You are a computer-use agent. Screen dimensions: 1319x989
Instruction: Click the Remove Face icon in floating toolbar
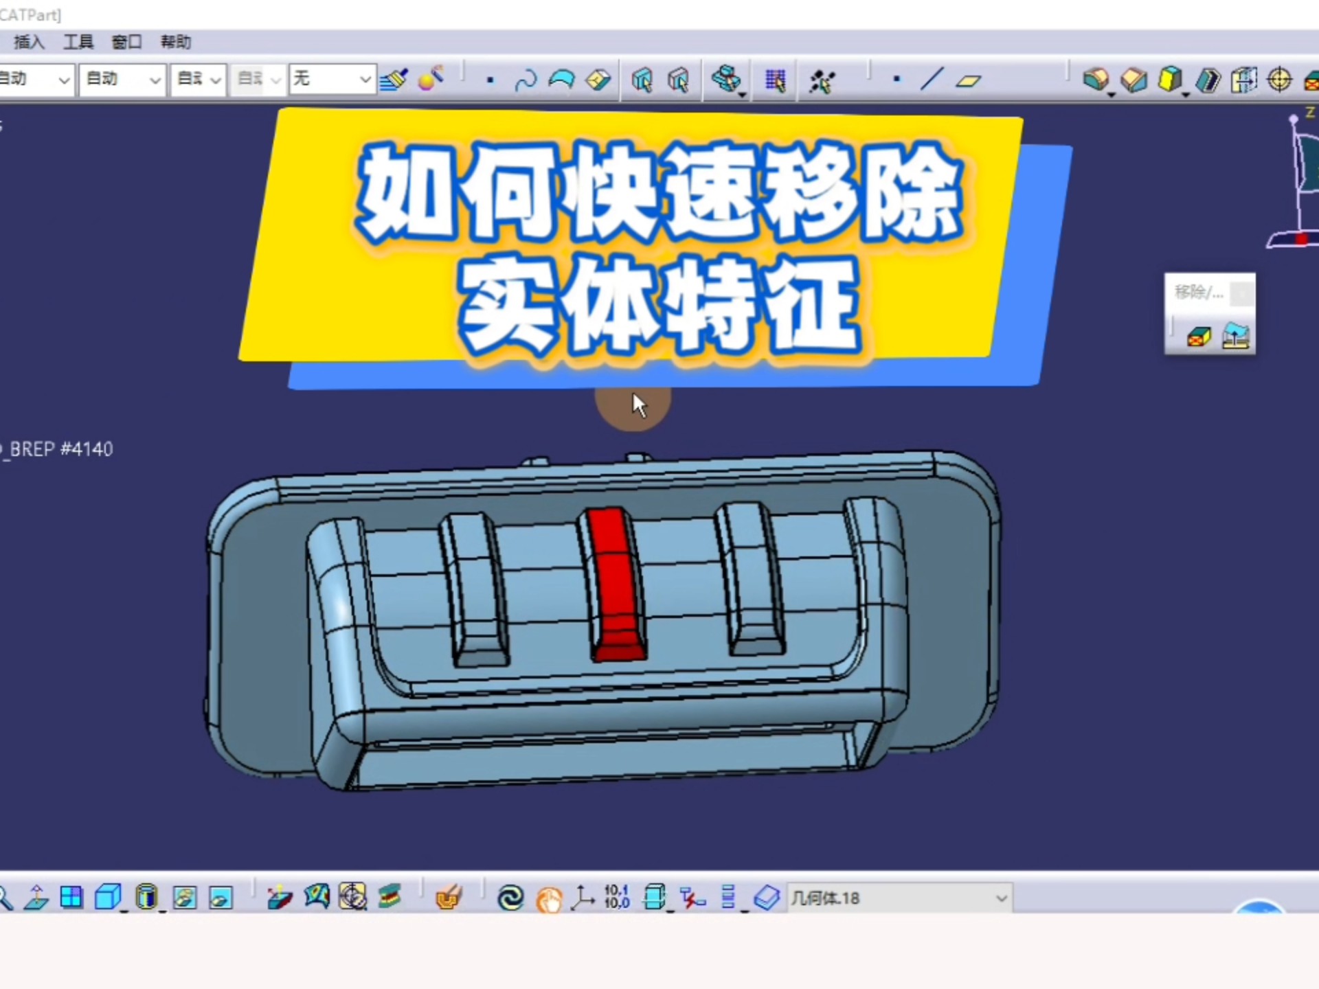point(1199,337)
